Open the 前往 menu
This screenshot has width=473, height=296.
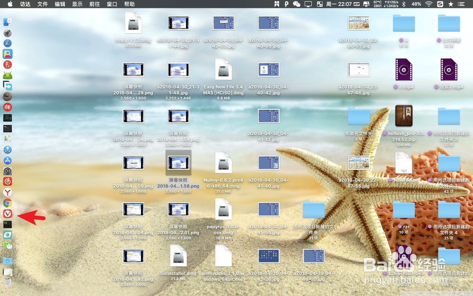(x=95, y=4)
